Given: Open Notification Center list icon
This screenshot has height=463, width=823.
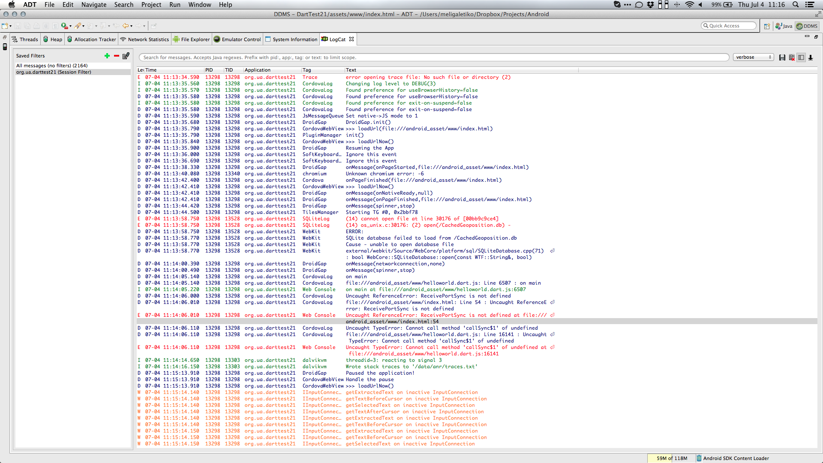Looking at the screenshot, I should pos(809,5).
